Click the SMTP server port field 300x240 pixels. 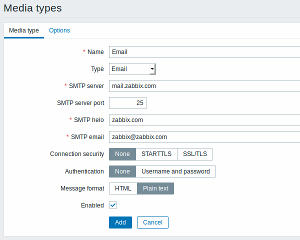127,103
